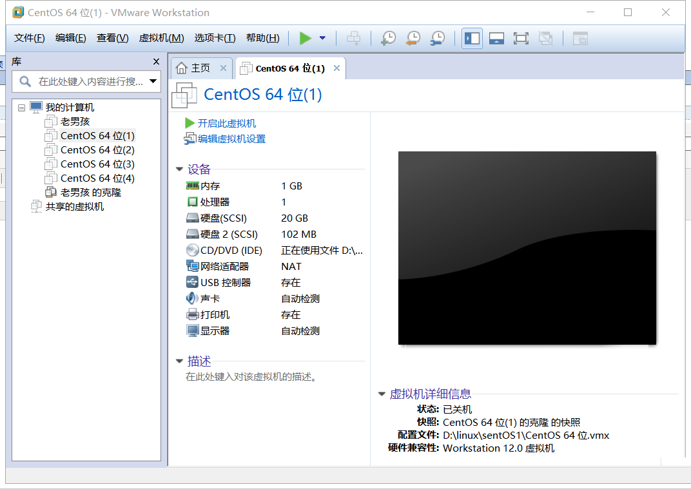Collapse the 设备 section
Viewport: 691px width, 489px height.
(179, 169)
